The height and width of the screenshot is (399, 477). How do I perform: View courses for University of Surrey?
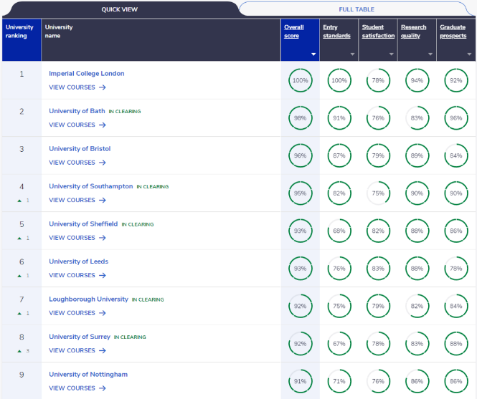click(x=77, y=351)
